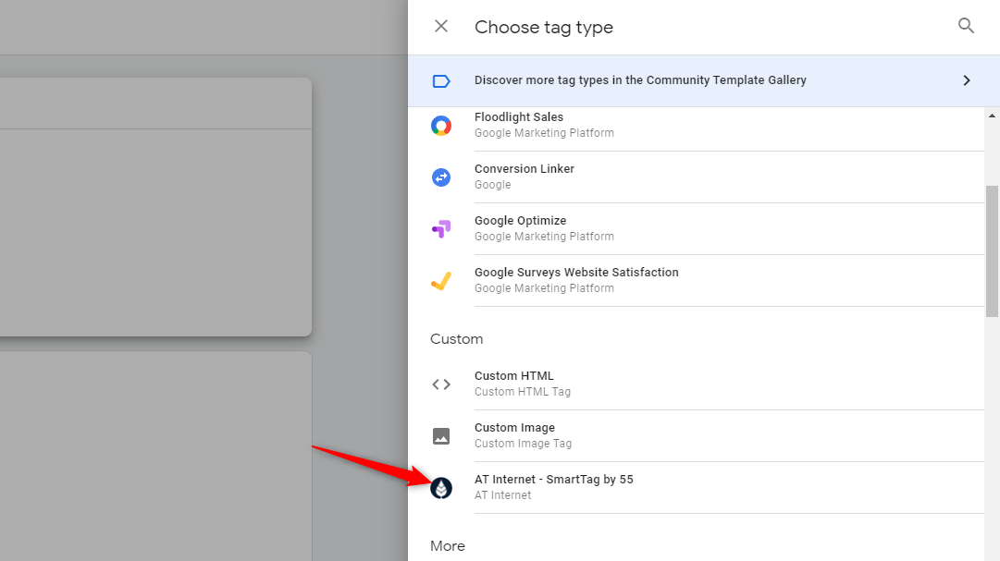Click the Custom HTML code brackets icon

pyautogui.click(x=441, y=384)
